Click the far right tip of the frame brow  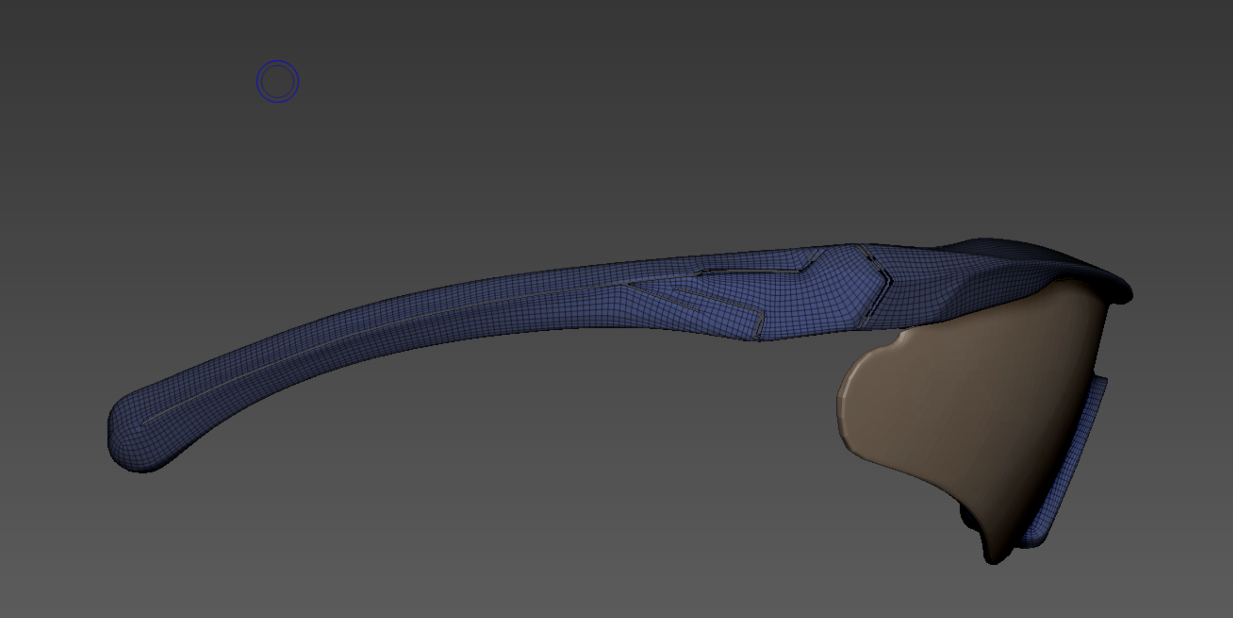[1128, 295]
